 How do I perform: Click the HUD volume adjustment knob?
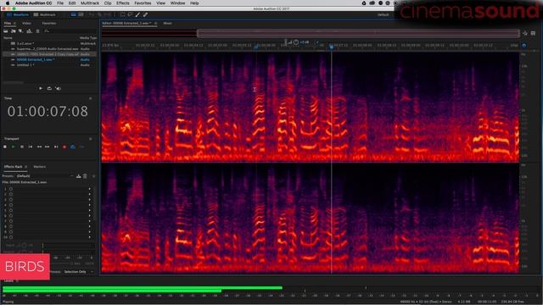[x=296, y=42]
